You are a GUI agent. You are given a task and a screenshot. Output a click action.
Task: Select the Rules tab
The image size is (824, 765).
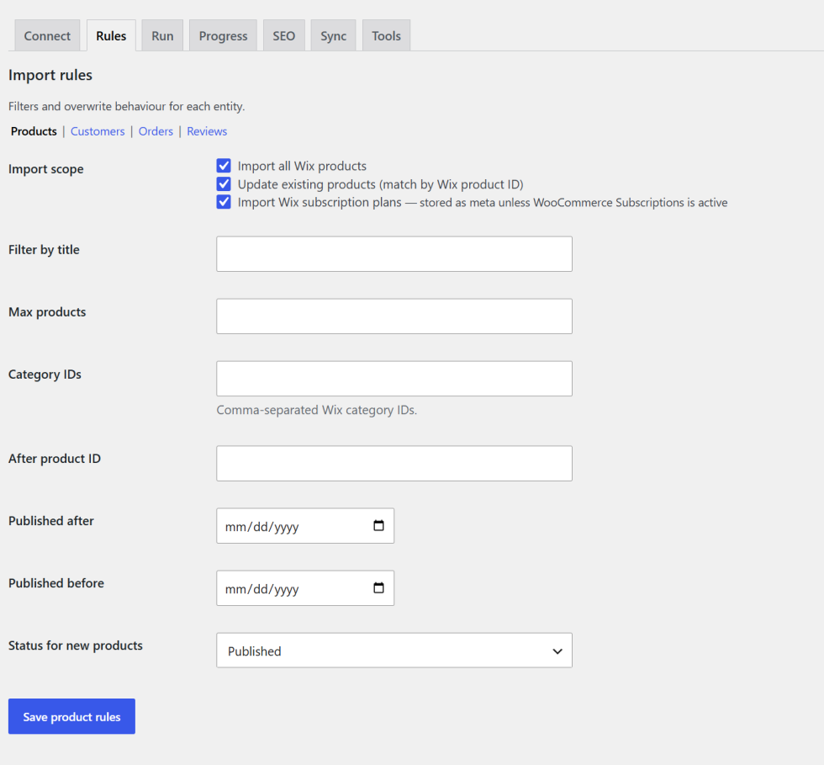(111, 36)
